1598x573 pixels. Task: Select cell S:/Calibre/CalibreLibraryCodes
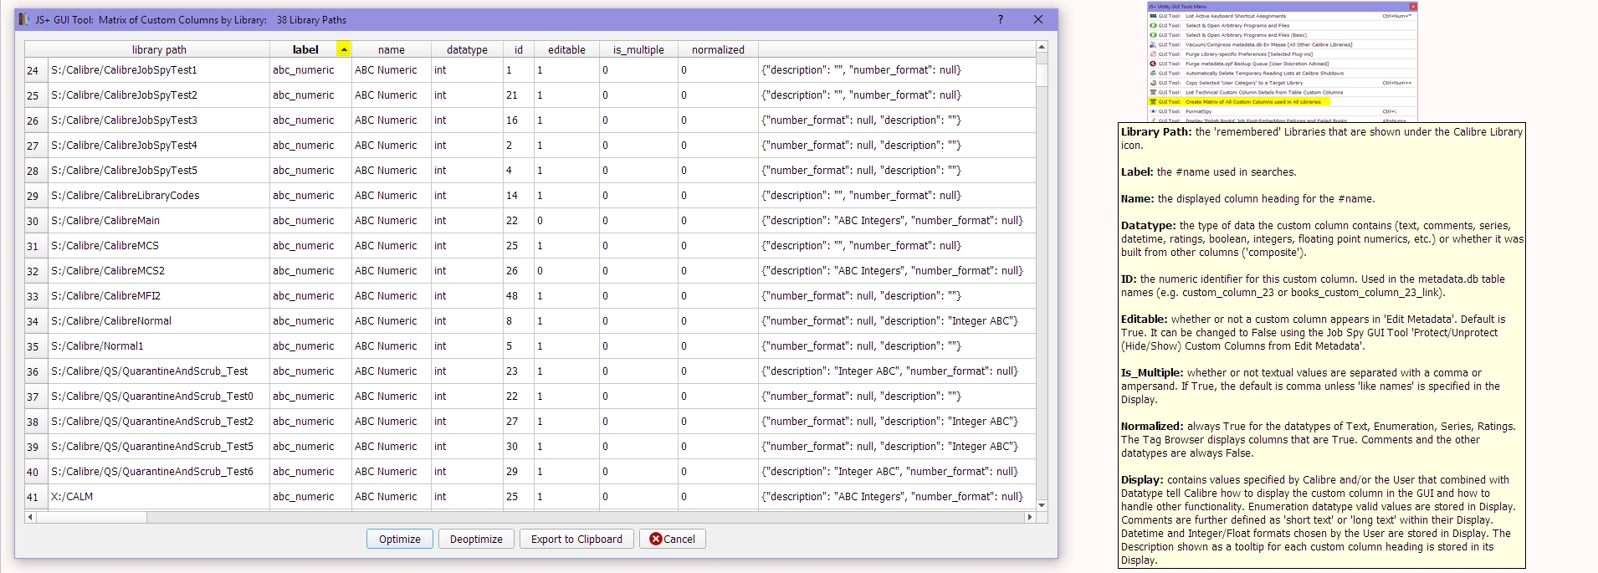[158, 196]
